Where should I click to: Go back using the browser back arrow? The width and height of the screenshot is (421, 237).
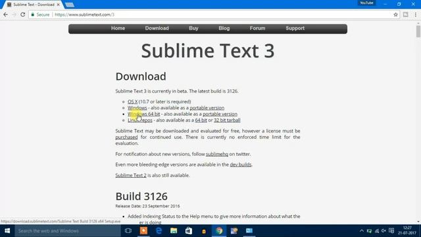pos(6,14)
